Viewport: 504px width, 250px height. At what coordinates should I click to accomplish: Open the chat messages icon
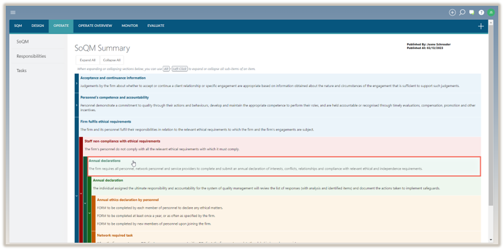pos(472,12)
